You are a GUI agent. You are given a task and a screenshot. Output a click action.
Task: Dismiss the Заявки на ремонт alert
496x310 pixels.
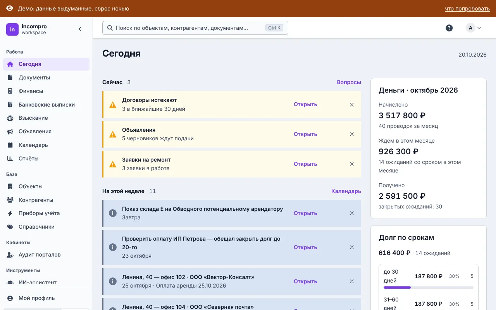coord(352,164)
